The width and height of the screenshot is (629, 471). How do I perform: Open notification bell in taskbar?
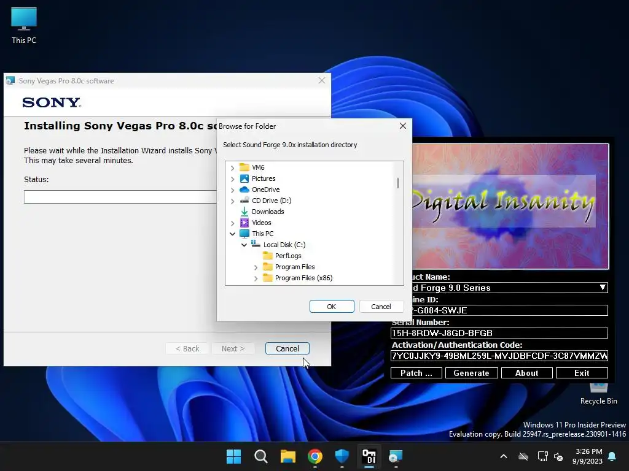(612, 456)
